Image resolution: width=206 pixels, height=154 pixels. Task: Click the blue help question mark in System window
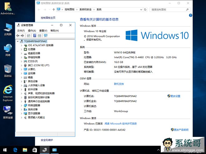[x=190, y=15]
